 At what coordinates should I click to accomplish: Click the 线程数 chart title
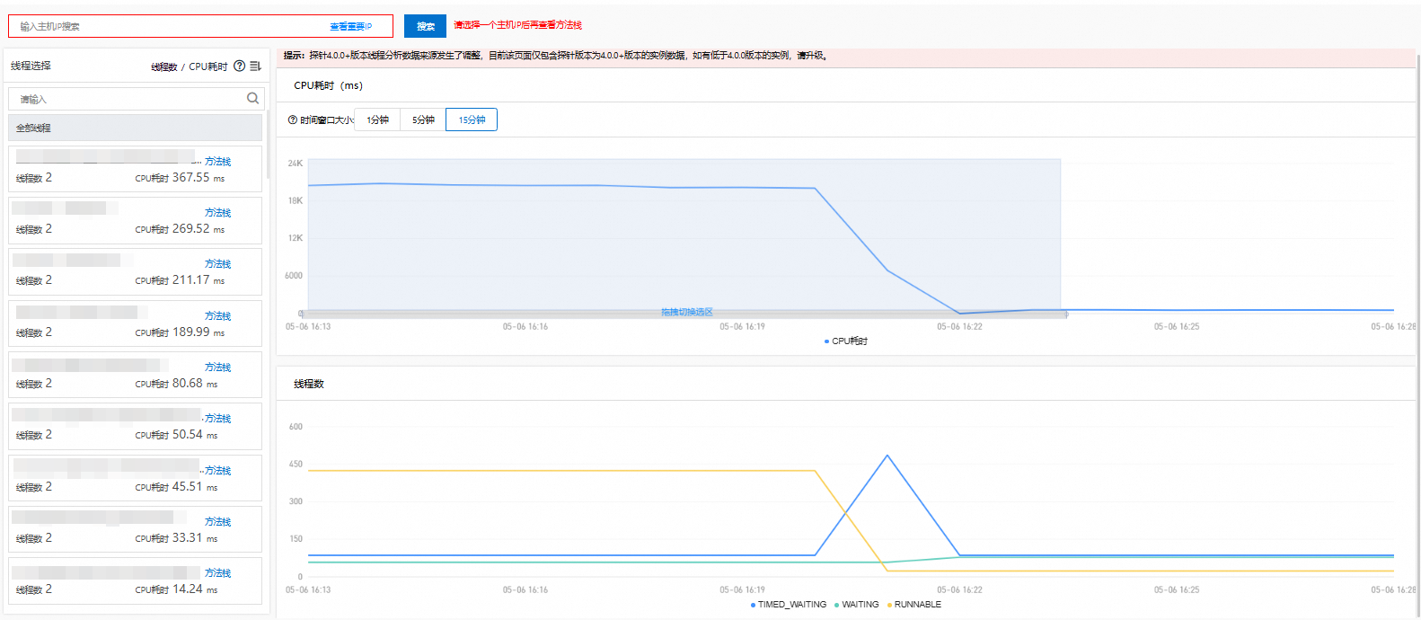(309, 384)
